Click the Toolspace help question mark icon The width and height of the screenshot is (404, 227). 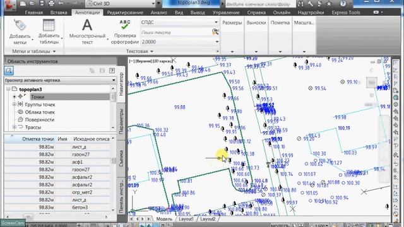112,71
